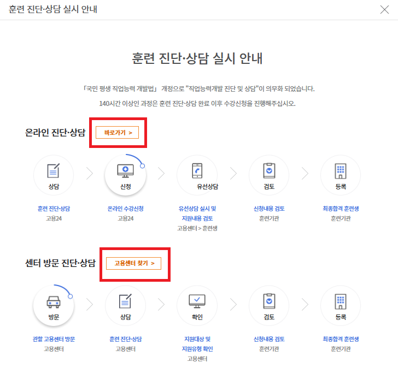Click the 최종합격 훈련생 label in online row

pyautogui.click(x=341, y=209)
